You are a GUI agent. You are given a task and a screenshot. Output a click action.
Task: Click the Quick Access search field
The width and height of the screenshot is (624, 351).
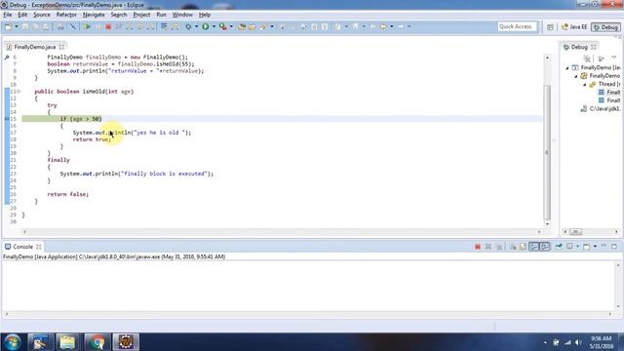(x=517, y=26)
